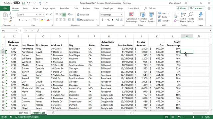
Task: Click the Borders icon
Action: tap(34, 20)
